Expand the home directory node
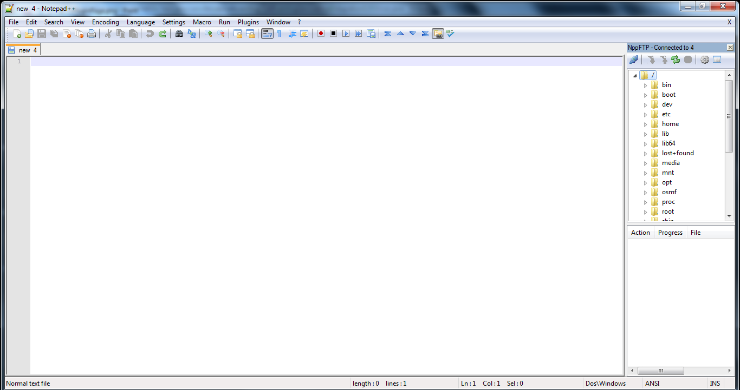 [x=645, y=124]
